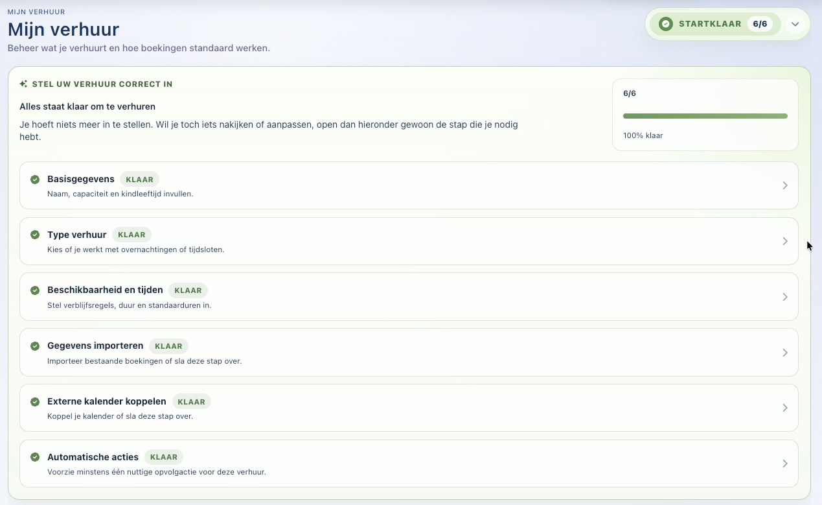Screen dimensions: 822x505
Task: Click the 6/6 pill in the Startklaar badge
Action: (x=760, y=24)
